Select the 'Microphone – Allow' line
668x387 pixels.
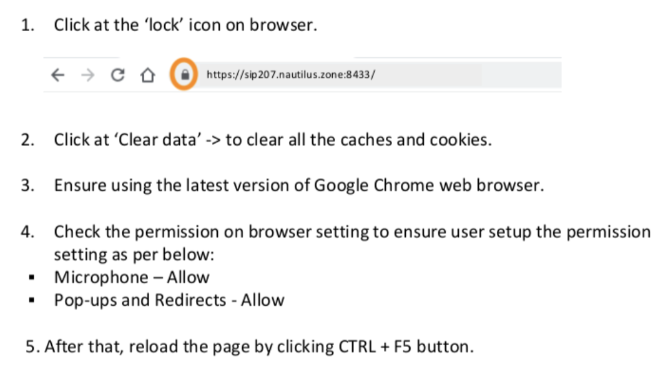[x=132, y=277]
